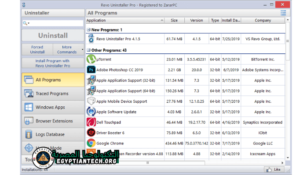Sort by the Type column header
The image size is (307, 175).
click(215, 20)
